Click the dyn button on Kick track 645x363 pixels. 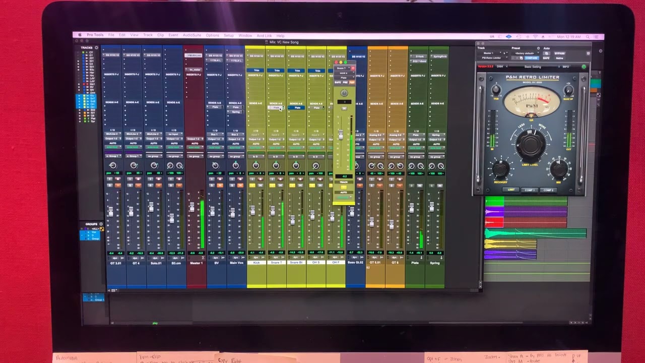tap(256, 258)
